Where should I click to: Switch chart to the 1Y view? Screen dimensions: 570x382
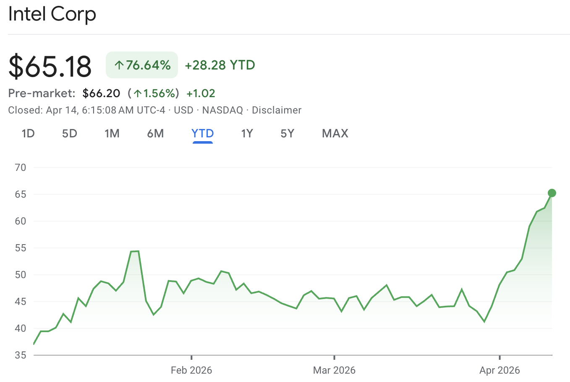tap(247, 134)
